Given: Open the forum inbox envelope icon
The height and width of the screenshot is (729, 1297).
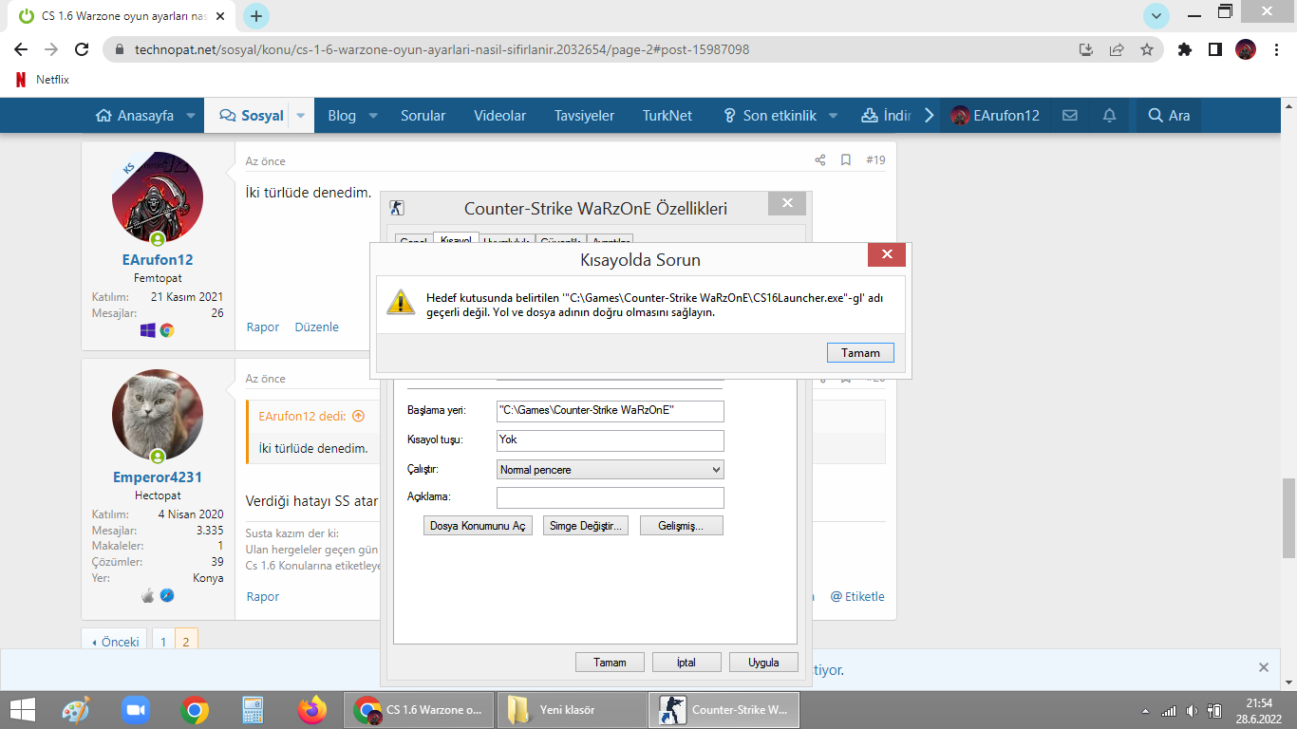Looking at the screenshot, I should 1070,115.
